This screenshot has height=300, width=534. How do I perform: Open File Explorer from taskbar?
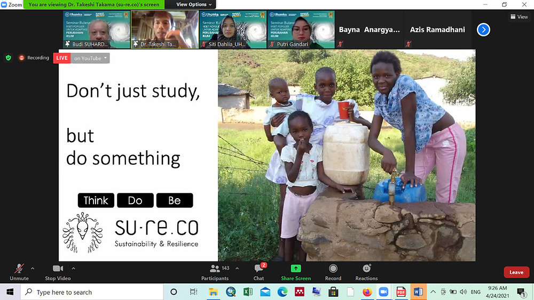[214, 292]
